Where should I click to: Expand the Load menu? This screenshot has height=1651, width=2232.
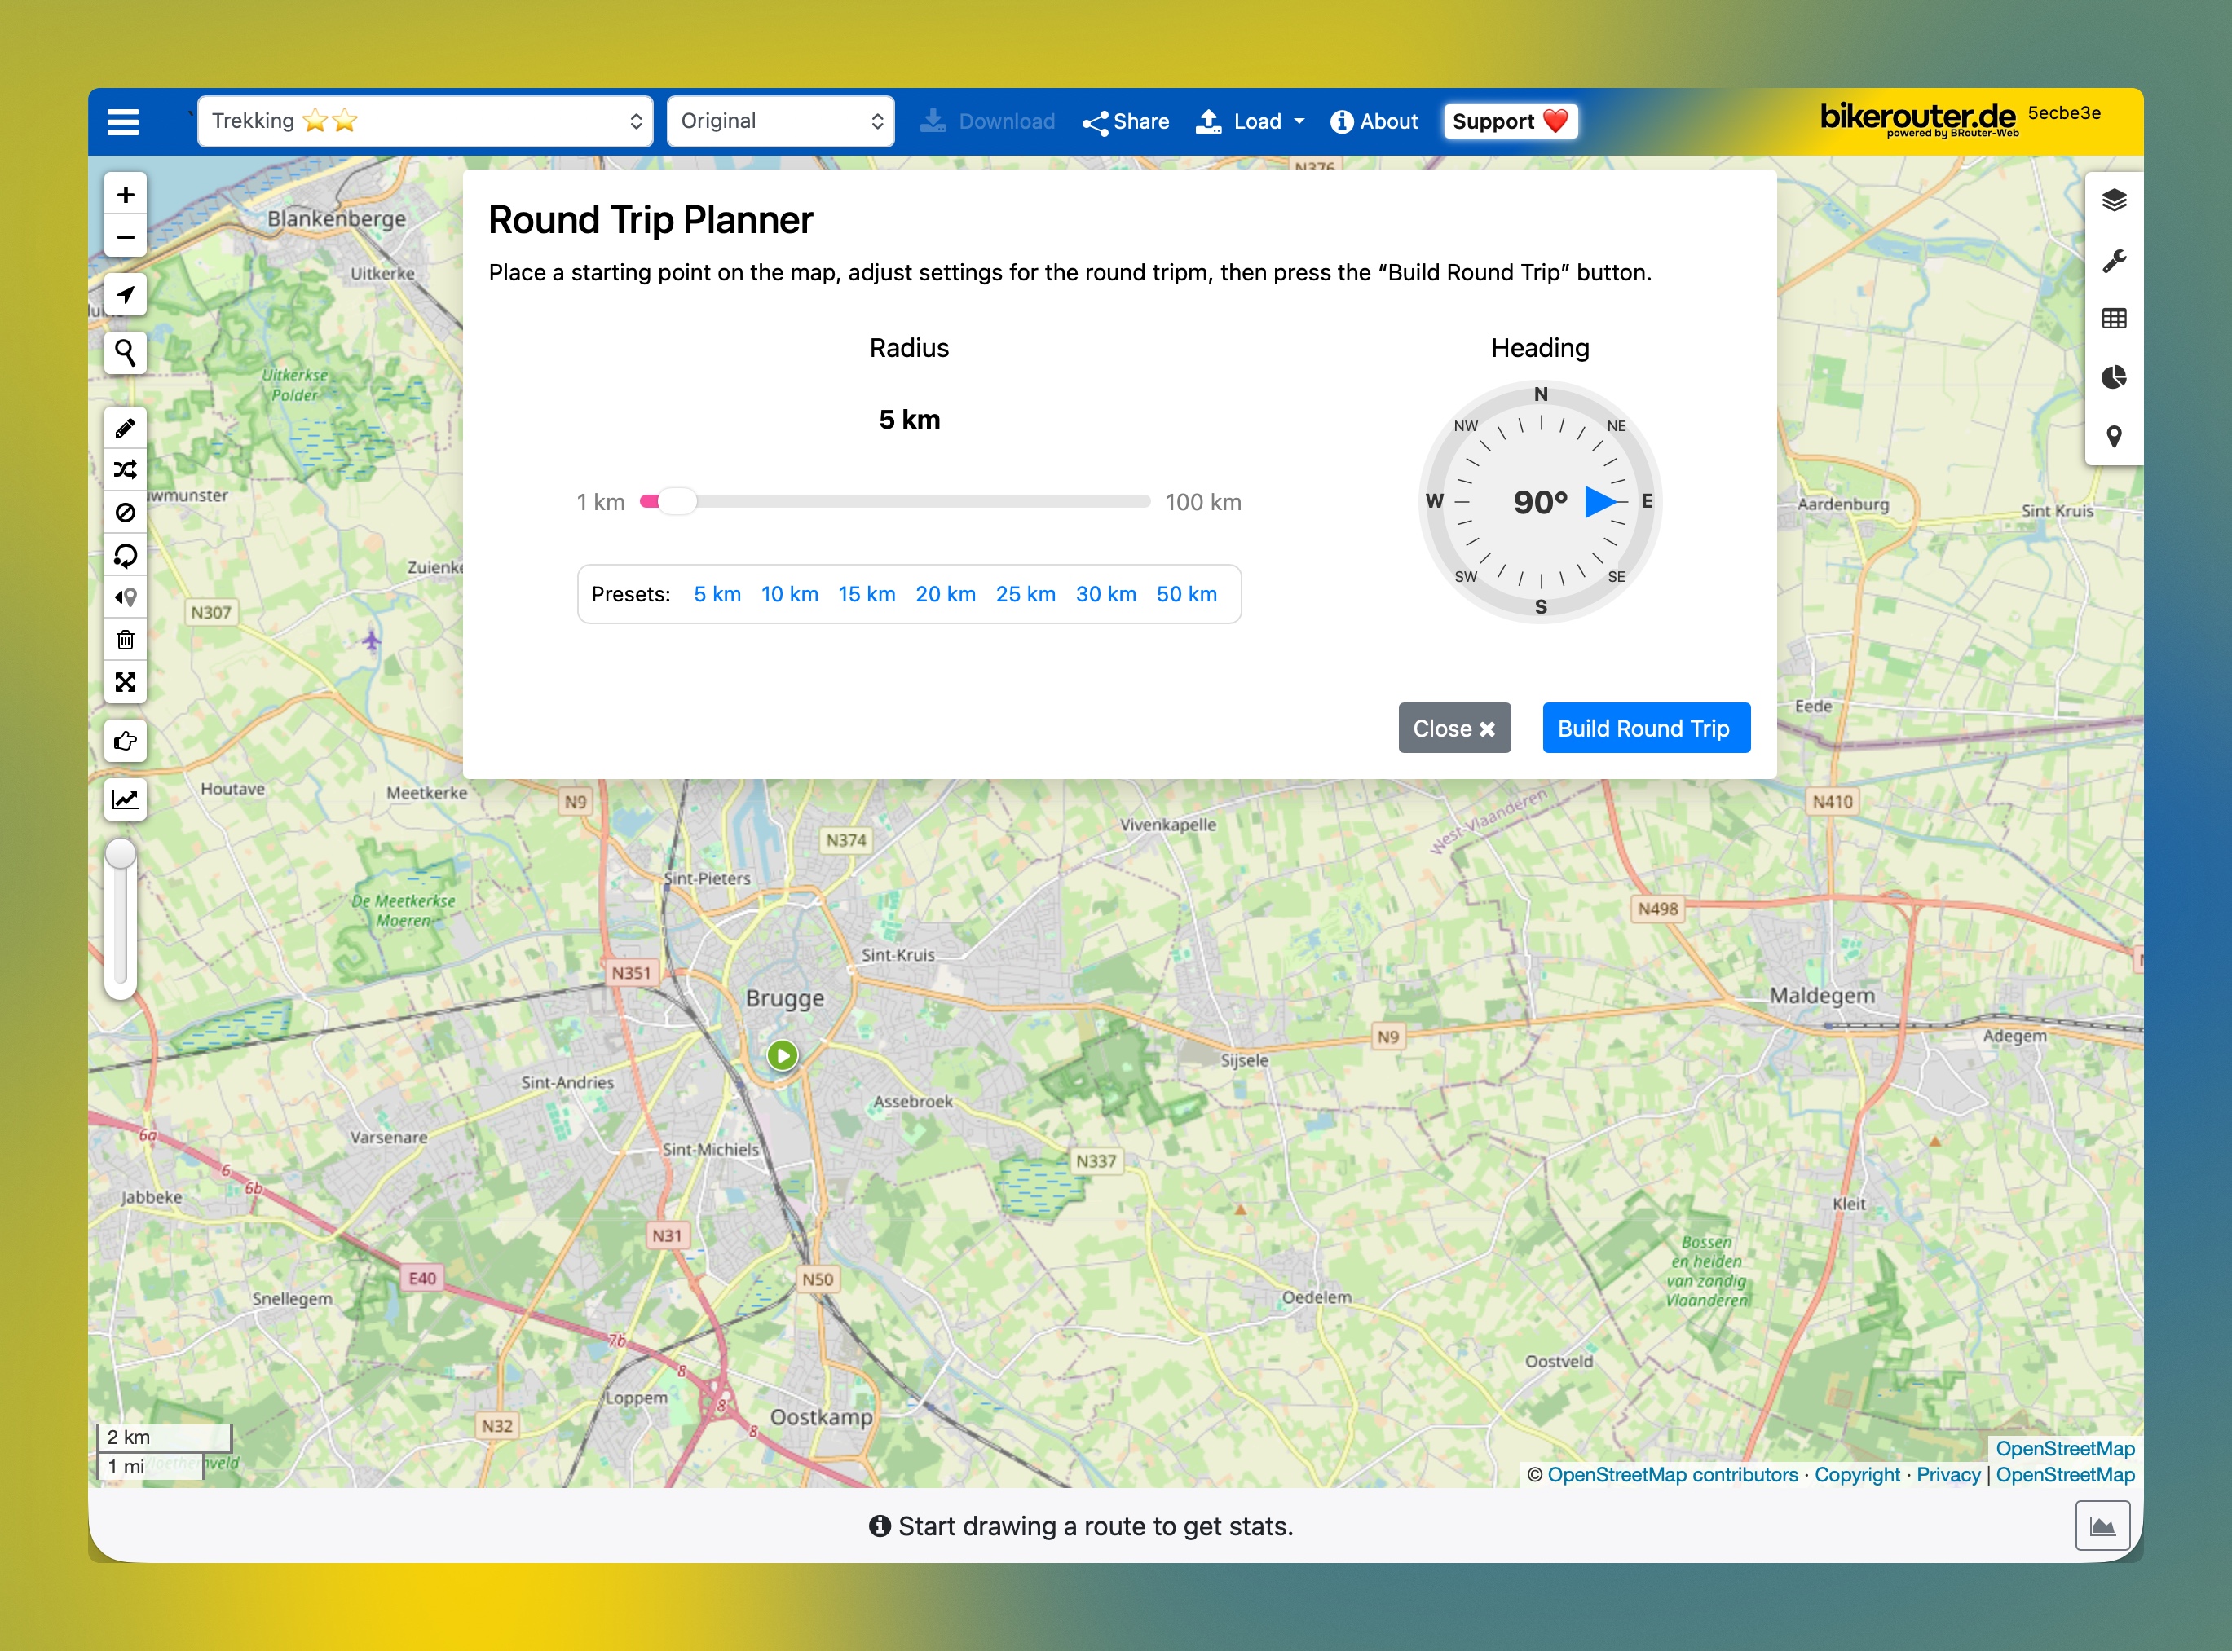pyautogui.click(x=1251, y=122)
